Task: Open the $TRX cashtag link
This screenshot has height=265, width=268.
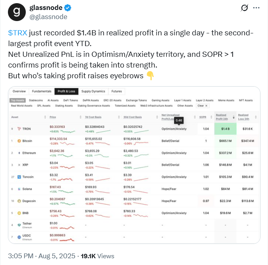Action: 16,33
